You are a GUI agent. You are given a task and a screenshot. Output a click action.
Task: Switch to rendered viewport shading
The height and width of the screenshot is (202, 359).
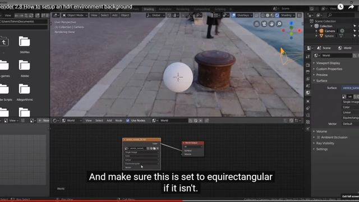click(x=277, y=15)
